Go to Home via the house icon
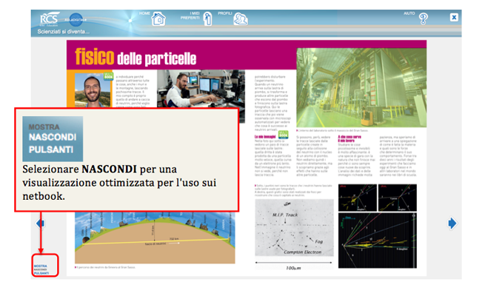This screenshot has height=296, width=485. pos(158,19)
